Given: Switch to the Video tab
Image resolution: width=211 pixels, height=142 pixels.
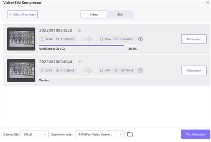Looking at the screenshot, I should click(x=93, y=15).
